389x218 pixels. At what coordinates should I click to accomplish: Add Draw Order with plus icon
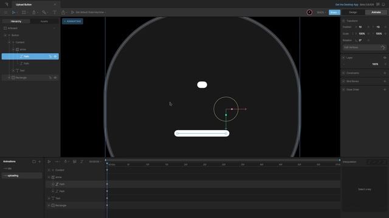[x=385, y=90]
